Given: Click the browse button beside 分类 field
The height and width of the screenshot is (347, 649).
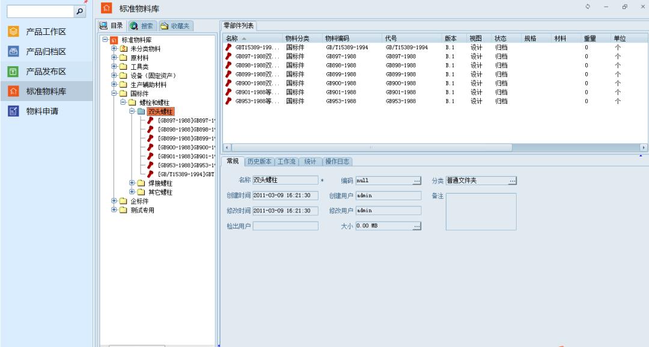Looking at the screenshot, I should coord(513,180).
